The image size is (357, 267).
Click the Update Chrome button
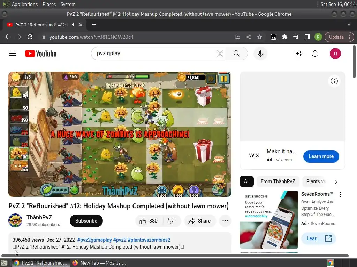336,37
